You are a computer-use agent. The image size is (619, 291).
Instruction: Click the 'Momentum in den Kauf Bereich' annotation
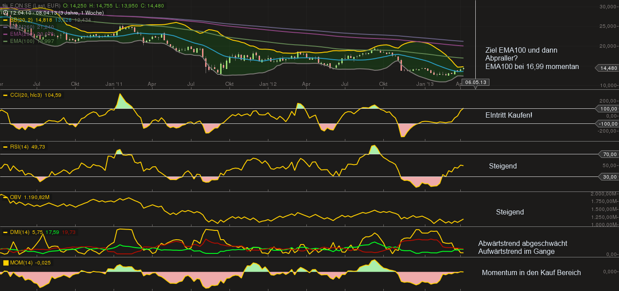531,273
